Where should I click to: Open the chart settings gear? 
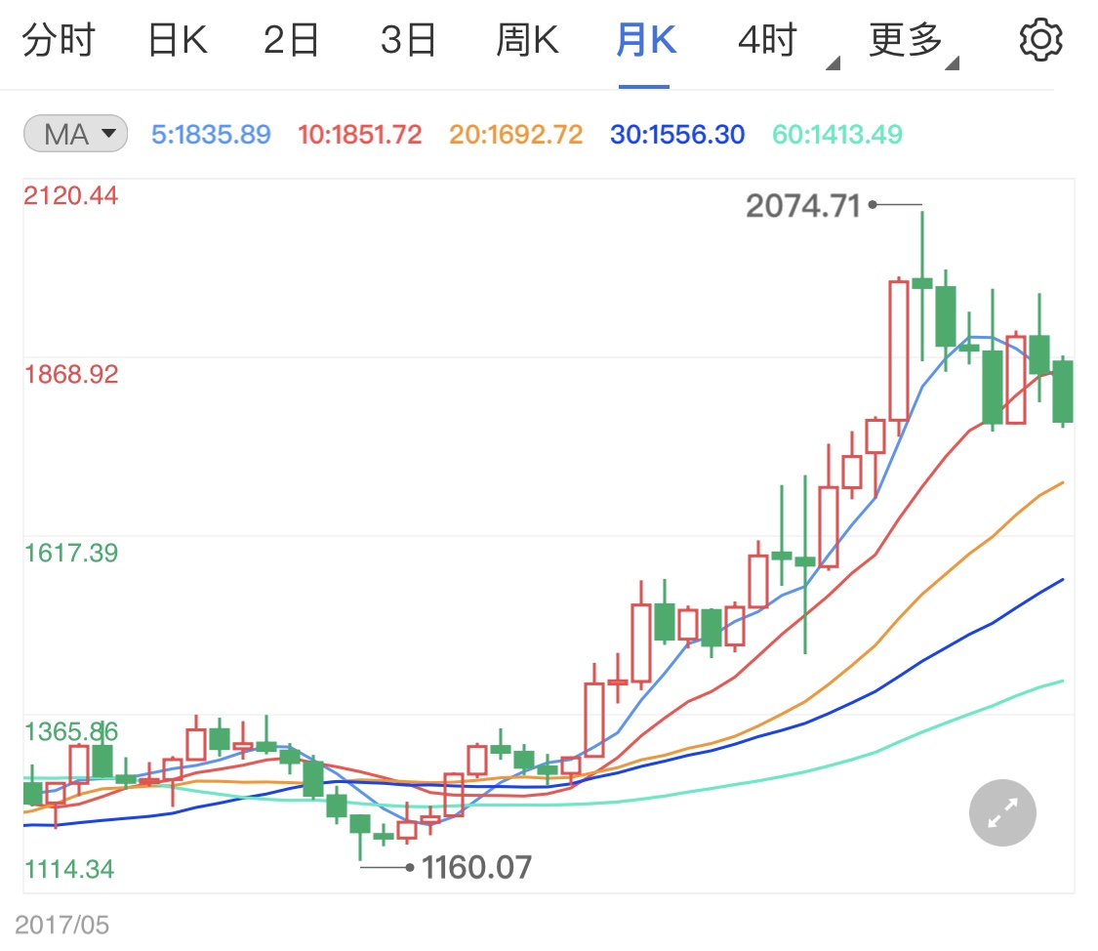[1040, 39]
